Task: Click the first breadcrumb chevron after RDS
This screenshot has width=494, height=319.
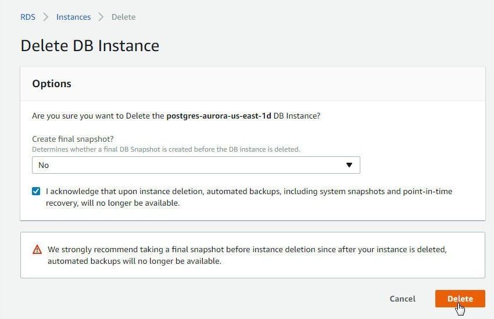Action: coord(46,17)
